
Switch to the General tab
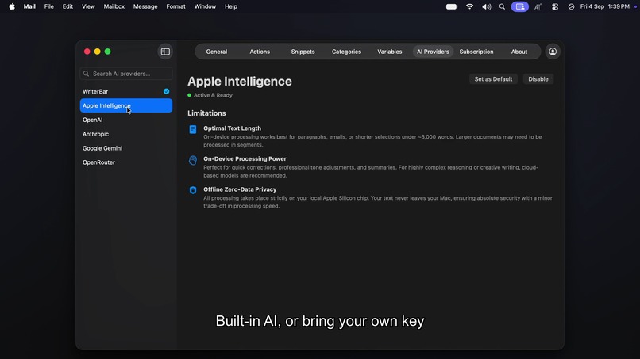click(216, 52)
